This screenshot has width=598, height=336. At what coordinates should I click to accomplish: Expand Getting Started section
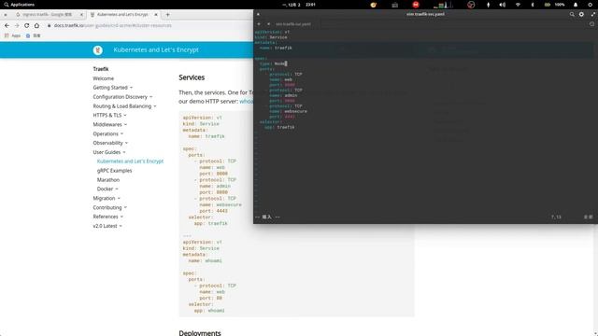click(x=112, y=87)
